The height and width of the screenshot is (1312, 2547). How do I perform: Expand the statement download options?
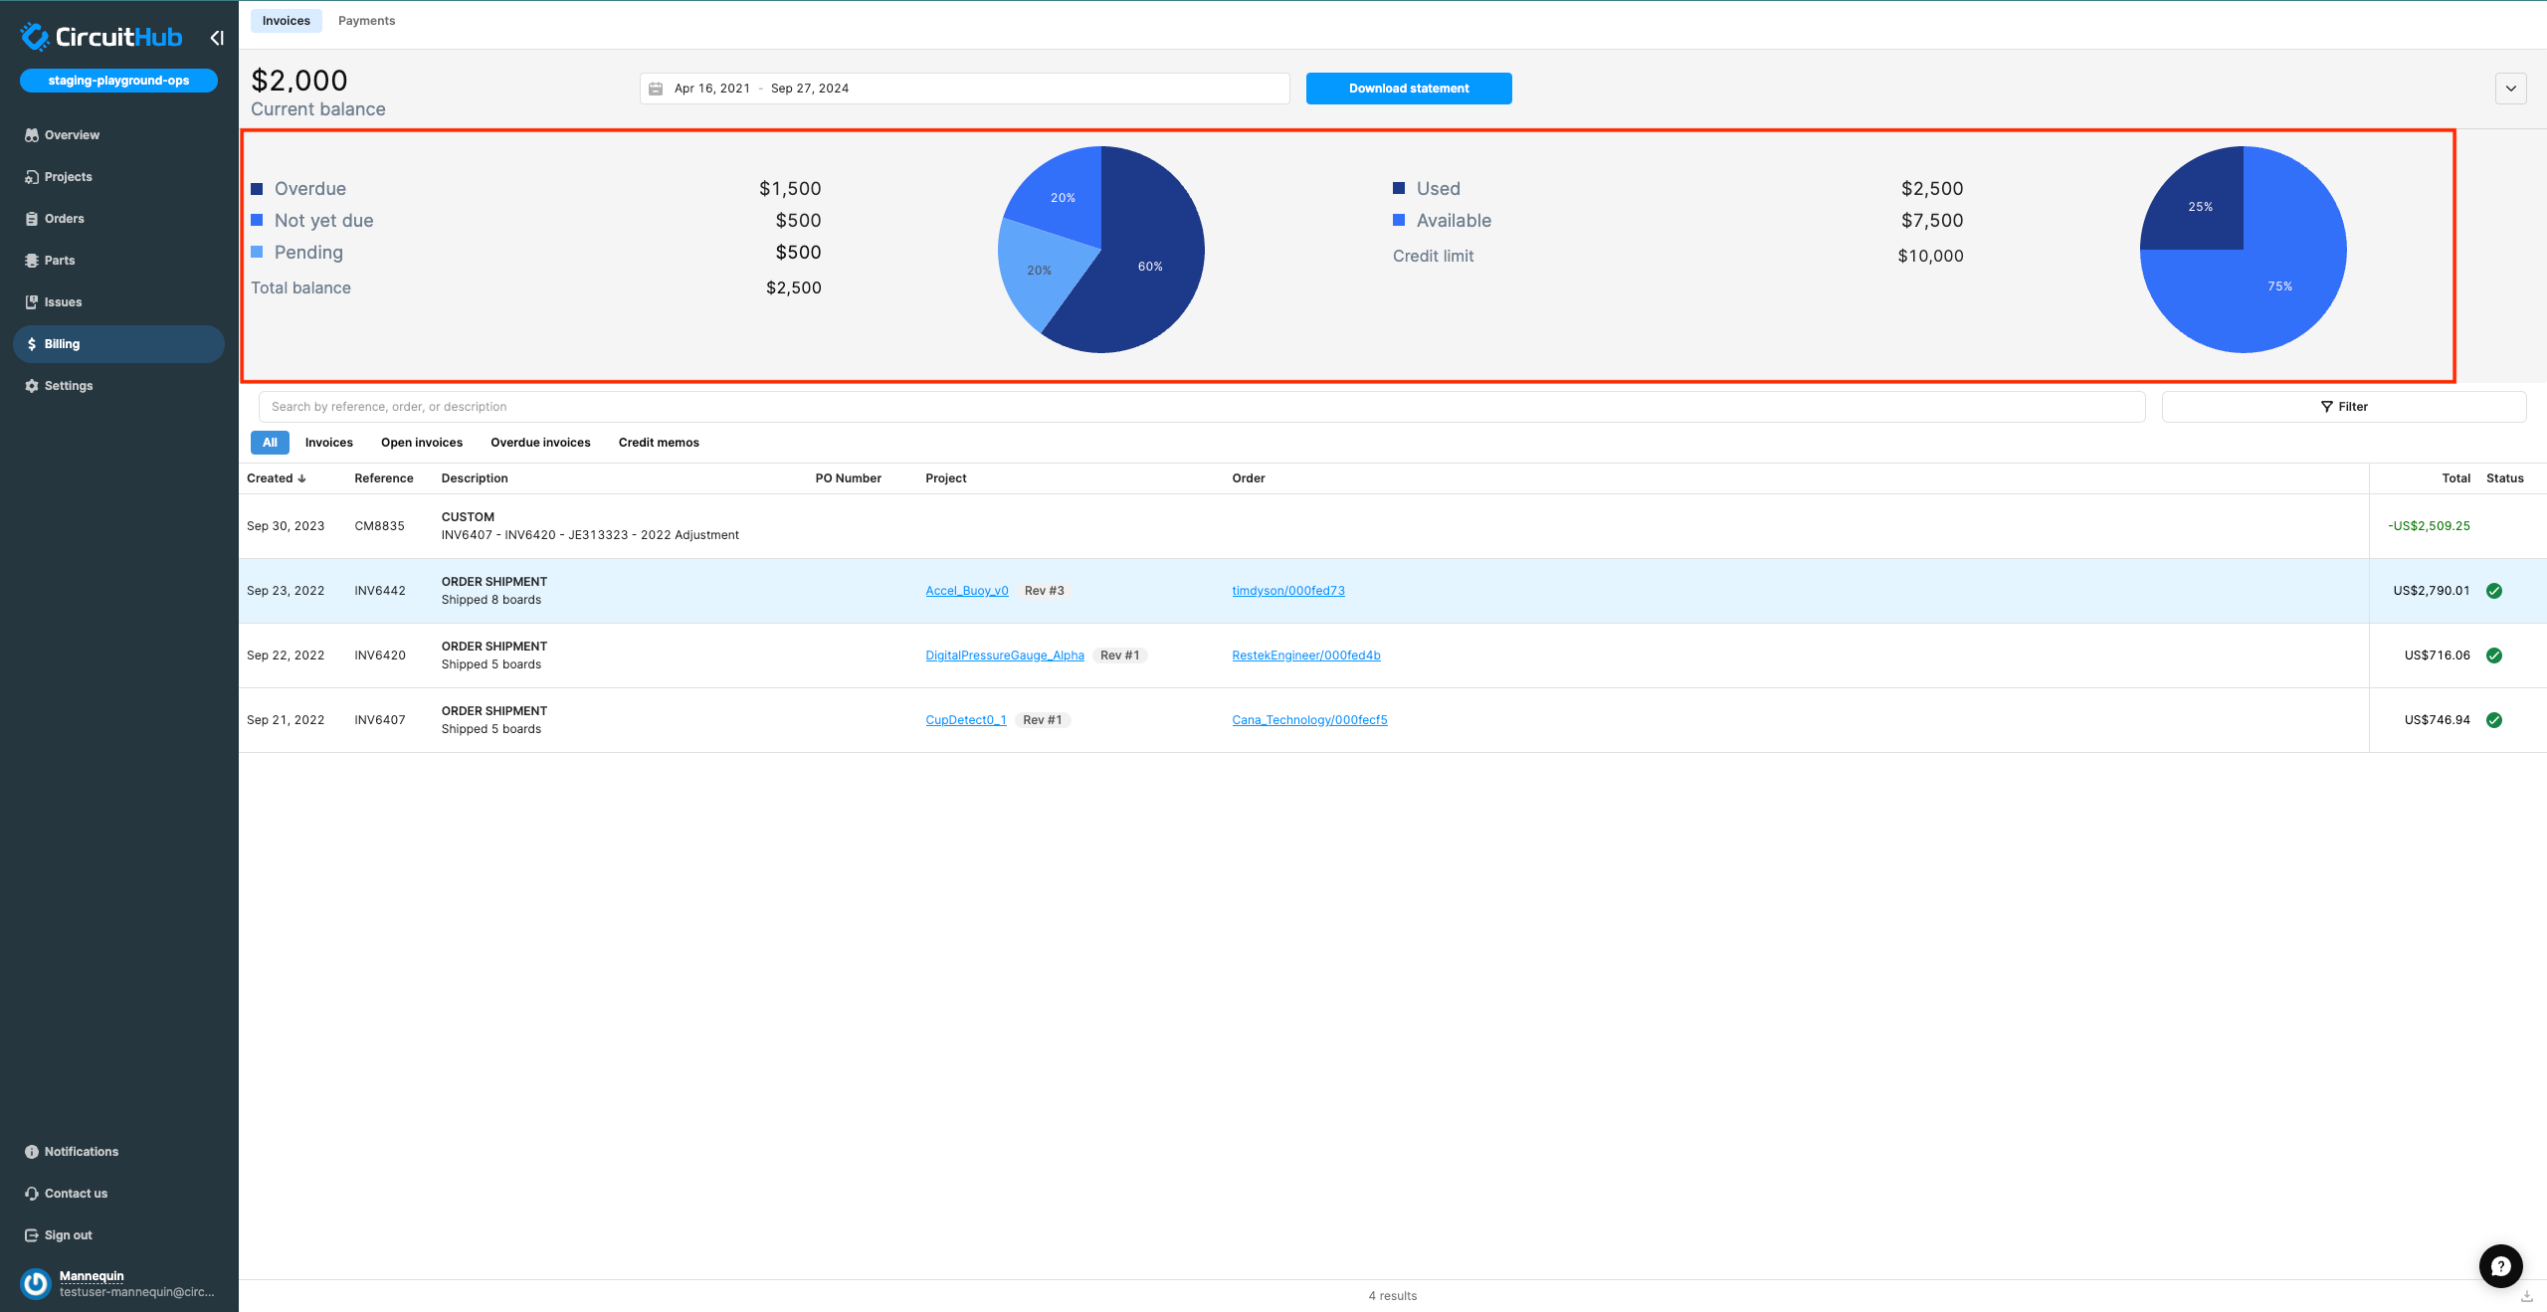click(x=2512, y=87)
